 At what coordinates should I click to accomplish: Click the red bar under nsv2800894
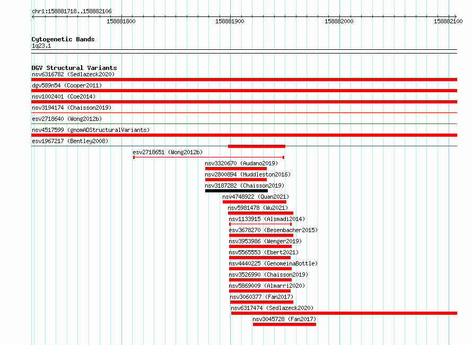point(236,180)
